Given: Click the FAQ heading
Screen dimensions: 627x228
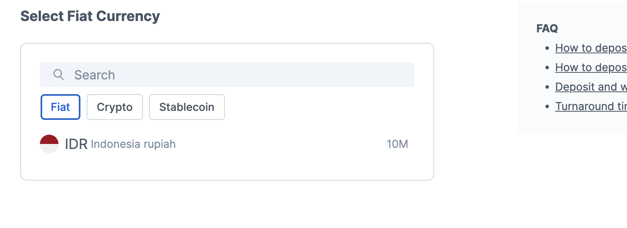Looking at the screenshot, I should [x=547, y=28].
